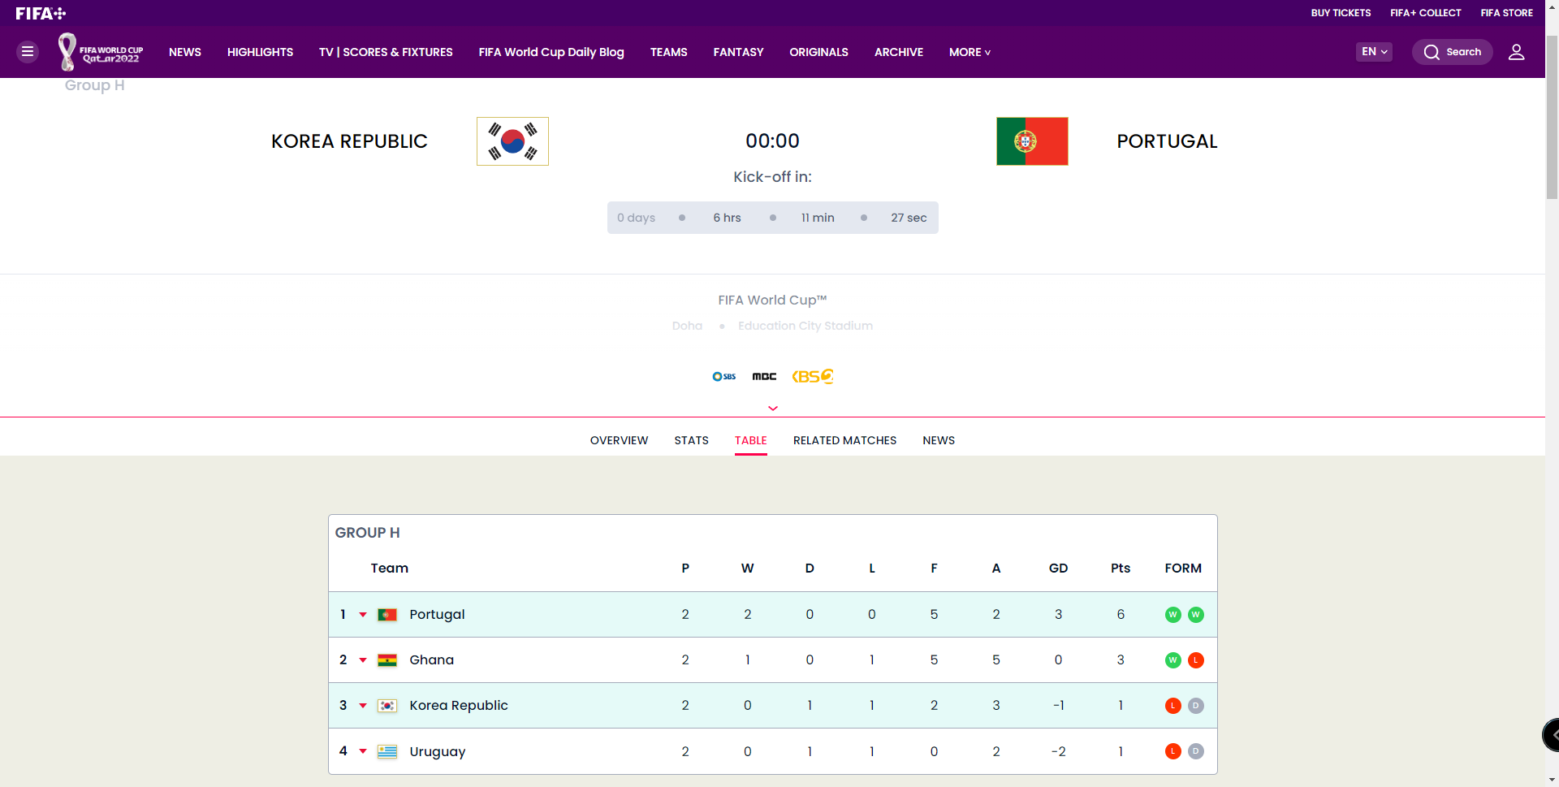The height and width of the screenshot is (787, 1559).
Task: Click Uruguay flag in Group H table
Action: coord(387,751)
